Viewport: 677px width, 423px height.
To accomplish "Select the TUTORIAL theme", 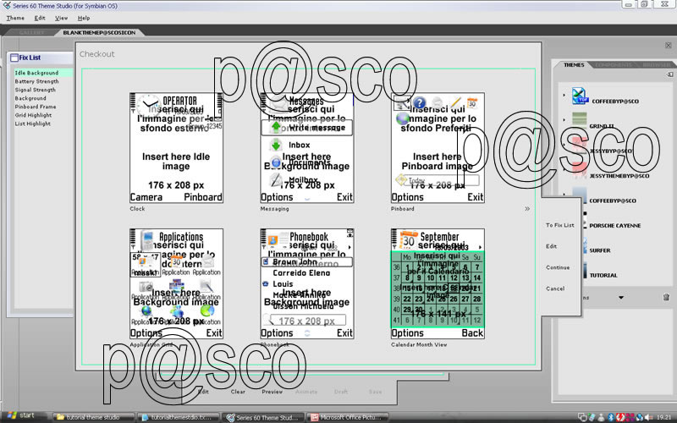I will tap(603, 276).
